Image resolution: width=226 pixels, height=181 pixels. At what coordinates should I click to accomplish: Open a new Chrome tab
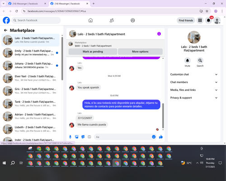pyautogui.click(x=94, y=4)
